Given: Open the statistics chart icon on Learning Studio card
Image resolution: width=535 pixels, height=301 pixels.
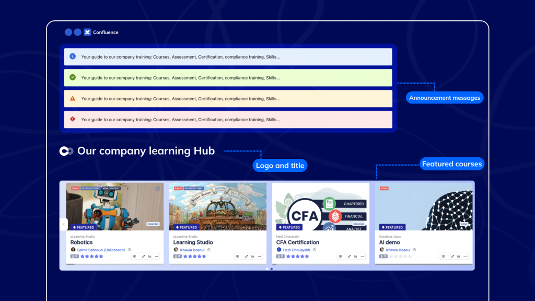Looking at the screenshot, I should 252,257.
